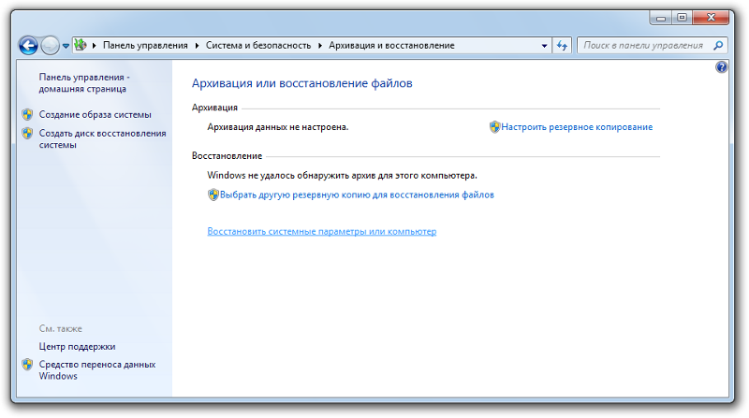Click text Windows не удалось обнаружить архив

pyautogui.click(x=342, y=175)
